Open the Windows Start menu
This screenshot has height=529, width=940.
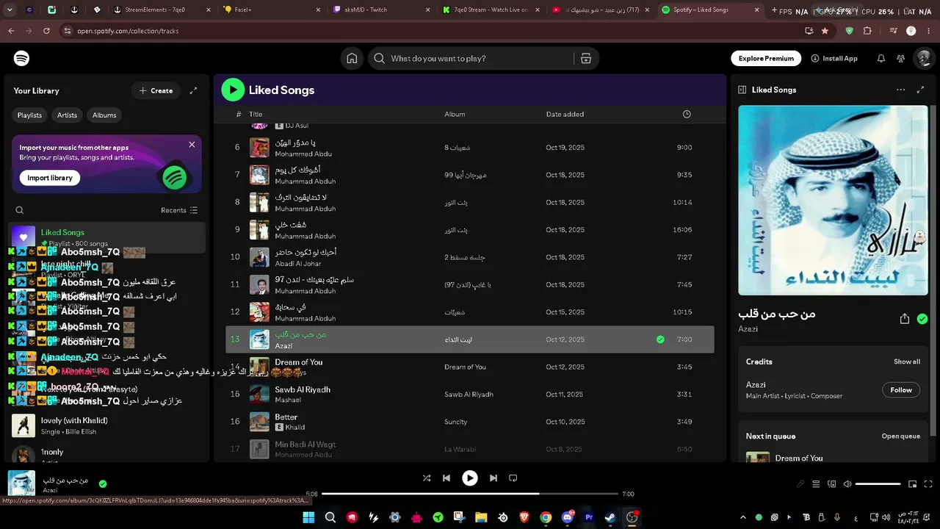pyautogui.click(x=308, y=517)
